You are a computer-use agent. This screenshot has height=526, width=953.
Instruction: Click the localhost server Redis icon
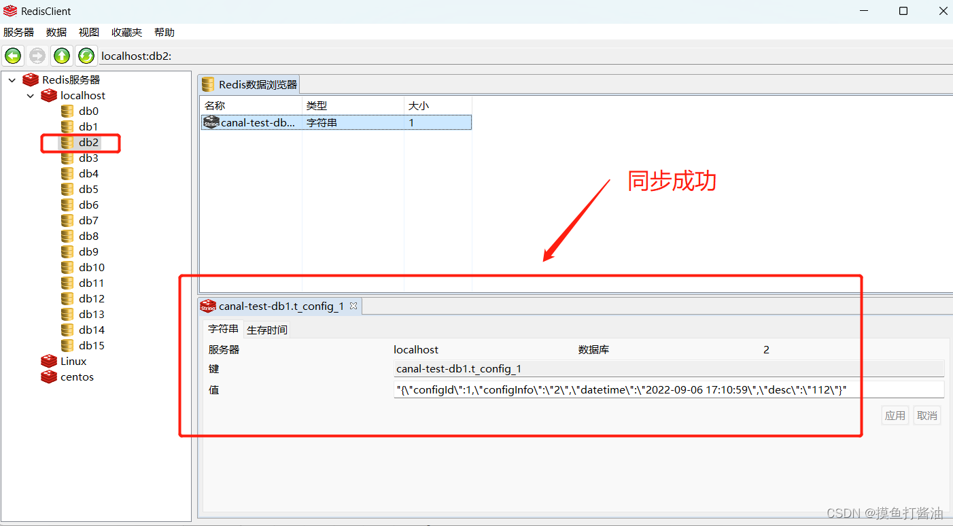pos(49,95)
